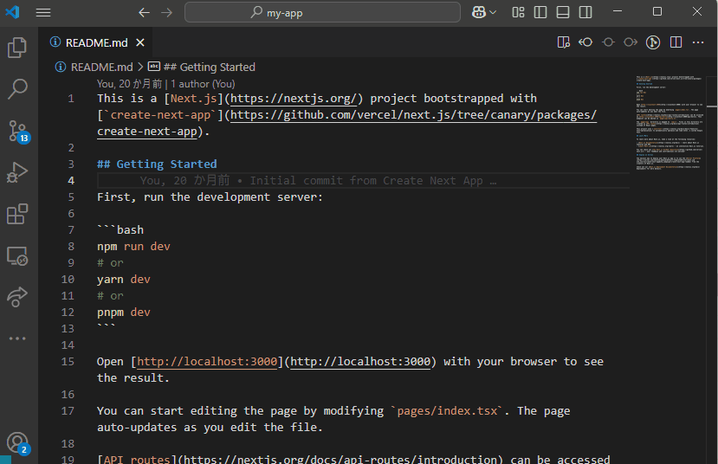The image size is (718, 464).
Task: Open the parenthesized http://localhost:3000 URL
Action: 360,362
